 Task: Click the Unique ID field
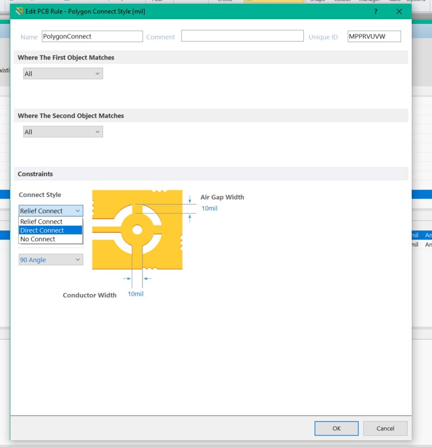[374, 36]
